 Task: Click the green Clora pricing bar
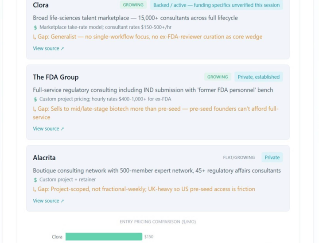104,237
